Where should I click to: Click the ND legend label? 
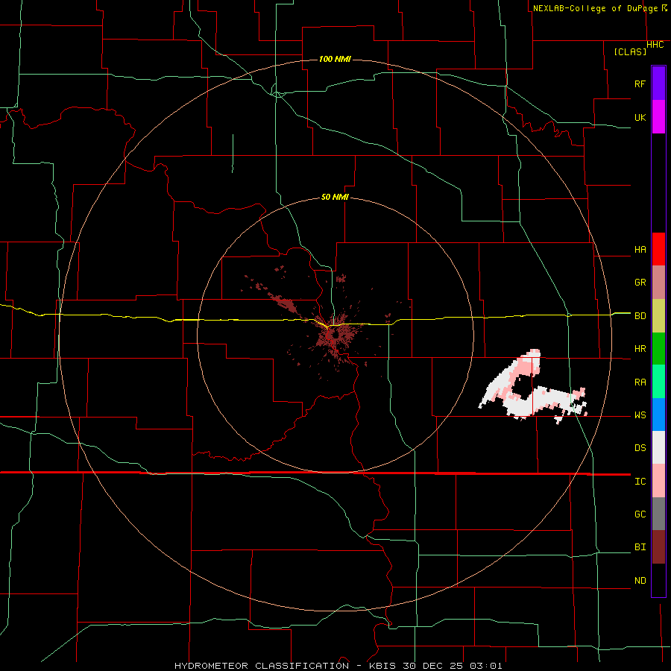click(640, 581)
